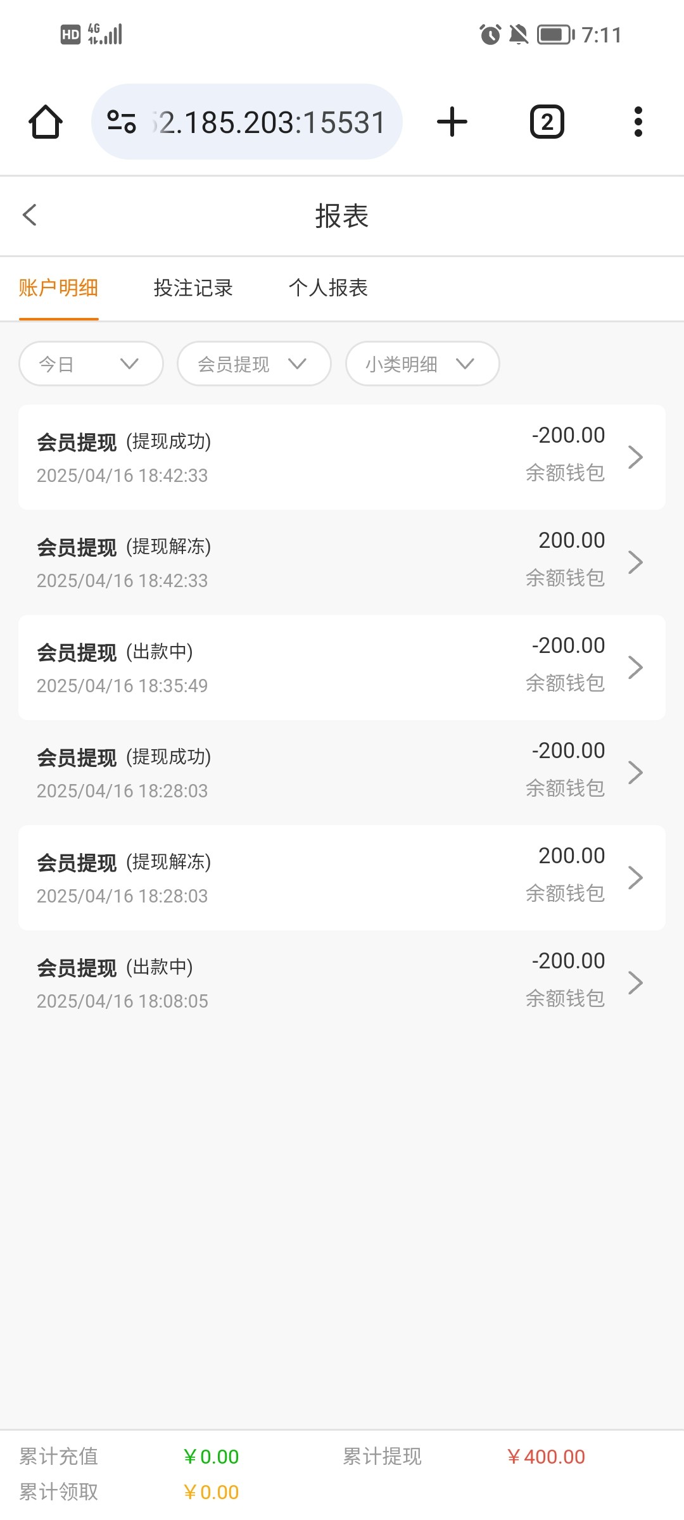Tap the 累计提现 ¥400.00 total
The width and height of the screenshot is (684, 1520).
pyautogui.click(x=546, y=1457)
